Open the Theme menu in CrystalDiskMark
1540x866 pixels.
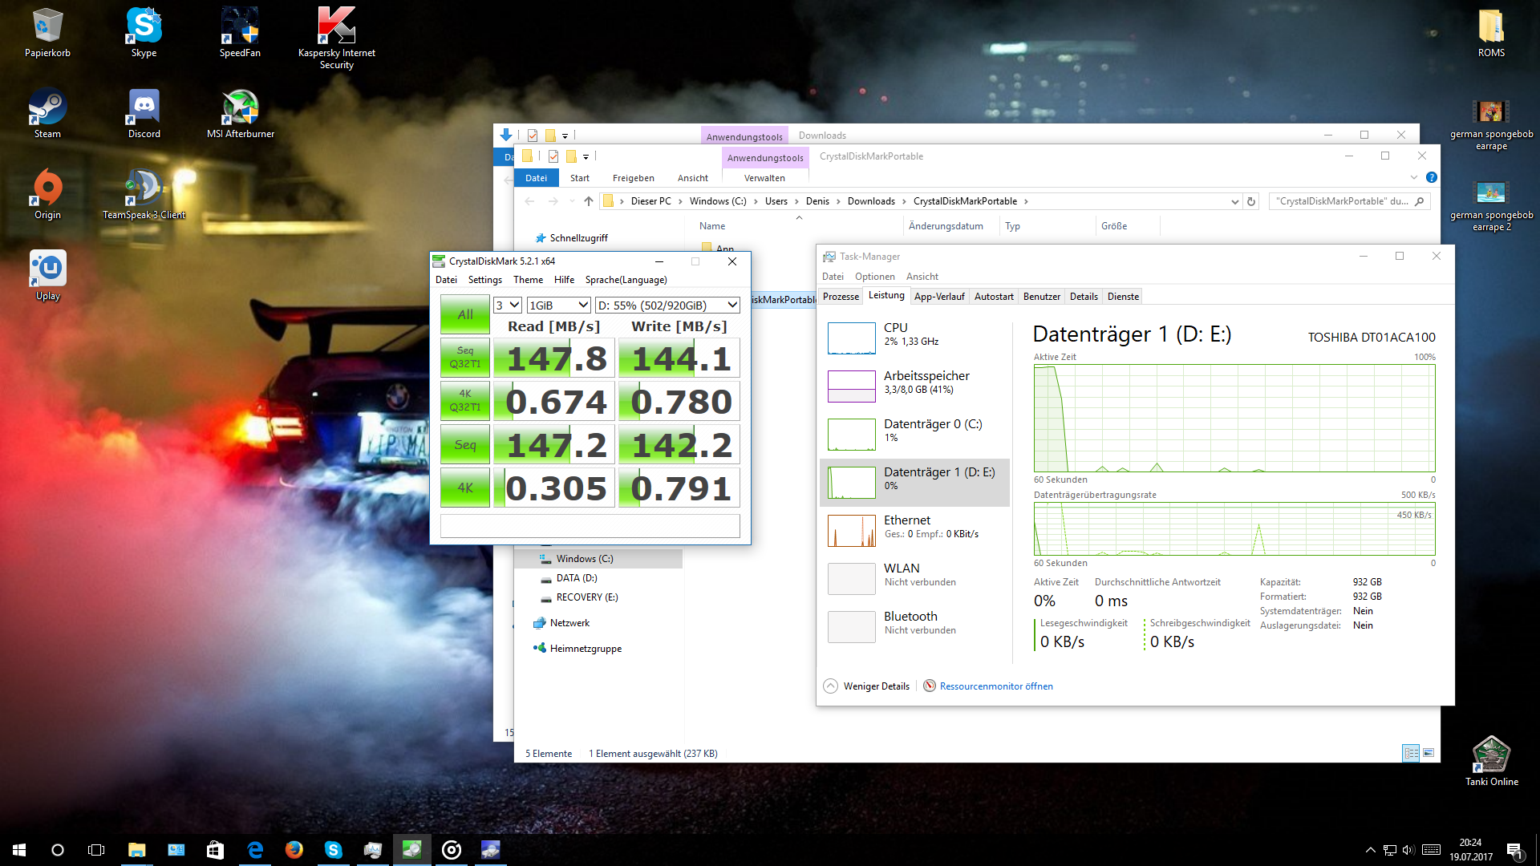528,280
